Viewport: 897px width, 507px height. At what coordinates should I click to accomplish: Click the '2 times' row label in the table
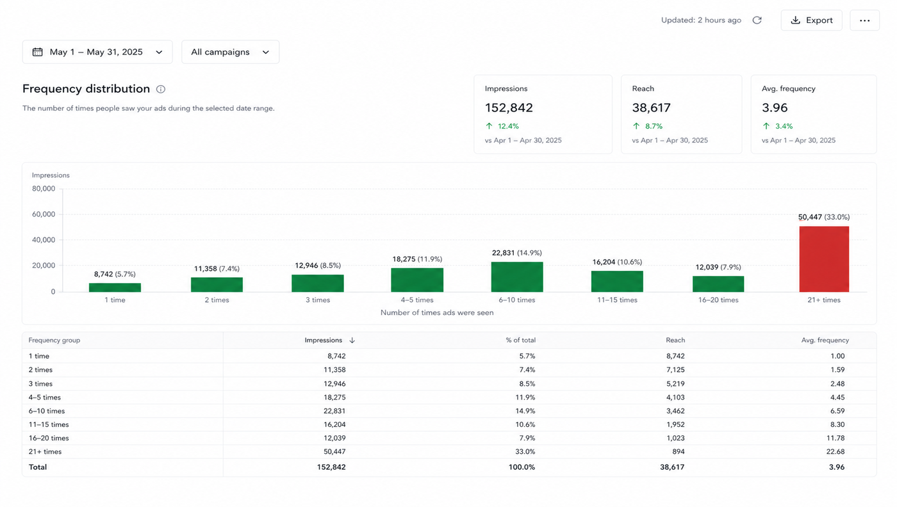click(40, 370)
